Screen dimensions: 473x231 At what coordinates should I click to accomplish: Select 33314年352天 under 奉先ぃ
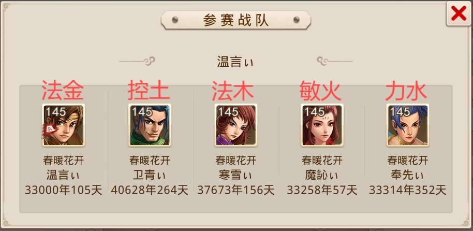pyautogui.click(x=408, y=190)
